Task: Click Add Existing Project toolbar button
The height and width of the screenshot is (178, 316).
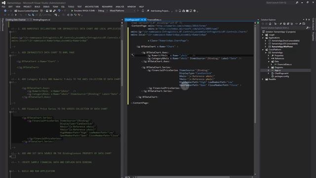Action: [x=158, y=11]
